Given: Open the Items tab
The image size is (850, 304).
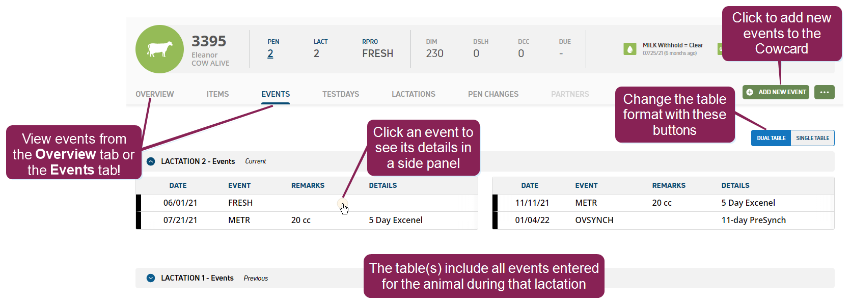Looking at the screenshot, I should pos(217,94).
